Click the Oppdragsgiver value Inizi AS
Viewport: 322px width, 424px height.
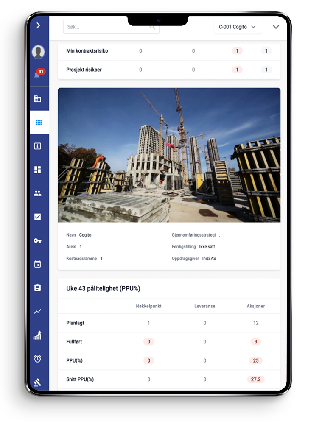tap(209, 259)
